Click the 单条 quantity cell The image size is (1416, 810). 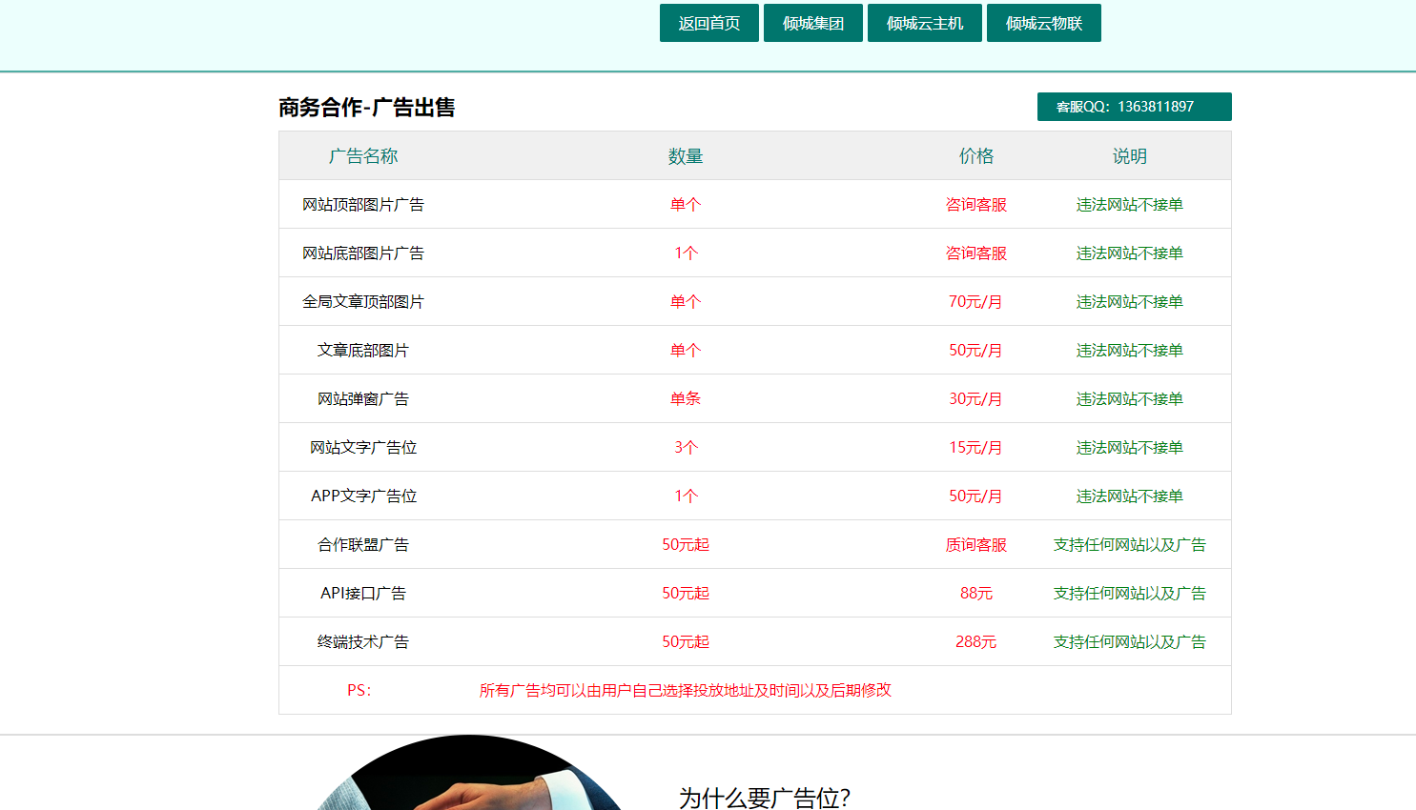tap(686, 399)
